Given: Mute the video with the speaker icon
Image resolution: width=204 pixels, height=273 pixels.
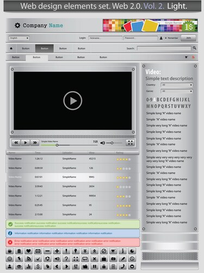Looking at the screenshot, I should (x=103, y=143).
